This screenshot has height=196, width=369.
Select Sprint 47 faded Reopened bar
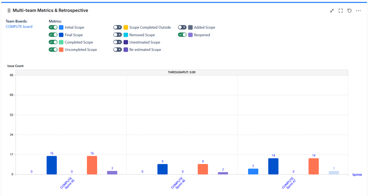pos(334,172)
